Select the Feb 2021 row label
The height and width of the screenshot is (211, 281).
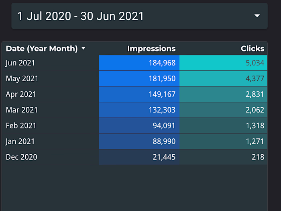pos(21,125)
